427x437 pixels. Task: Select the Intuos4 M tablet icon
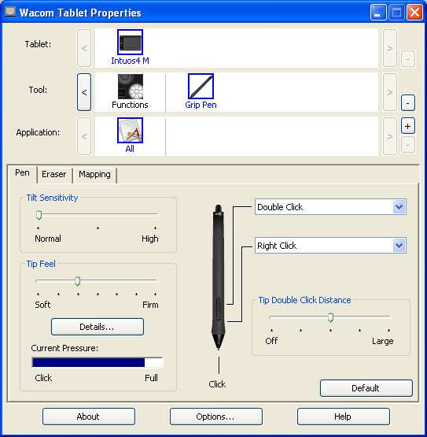pos(130,42)
